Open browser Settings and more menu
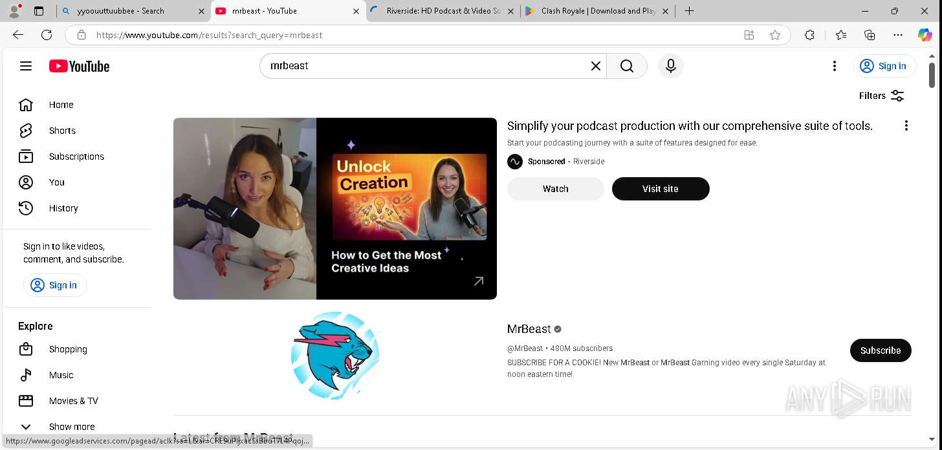942x450 pixels. click(x=898, y=35)
